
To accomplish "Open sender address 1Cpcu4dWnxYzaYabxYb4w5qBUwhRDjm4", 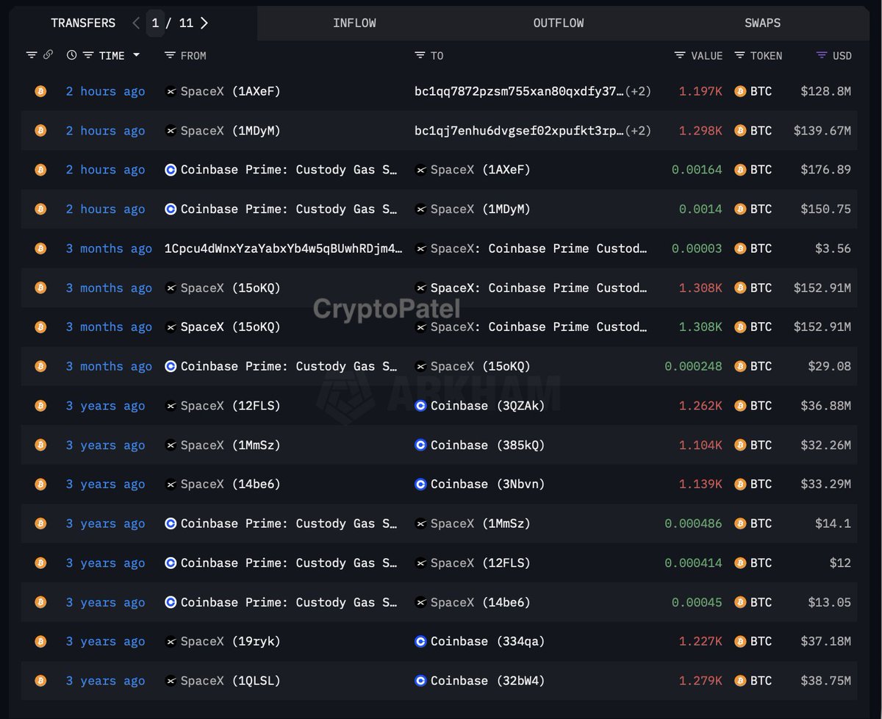I will coord(284,248).
